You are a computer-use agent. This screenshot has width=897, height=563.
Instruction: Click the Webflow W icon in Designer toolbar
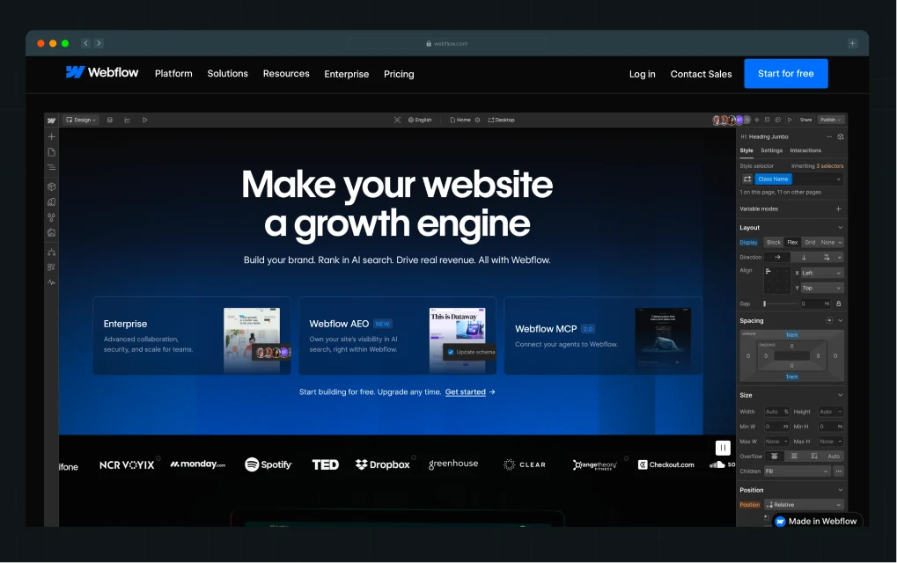coord(51,120)
